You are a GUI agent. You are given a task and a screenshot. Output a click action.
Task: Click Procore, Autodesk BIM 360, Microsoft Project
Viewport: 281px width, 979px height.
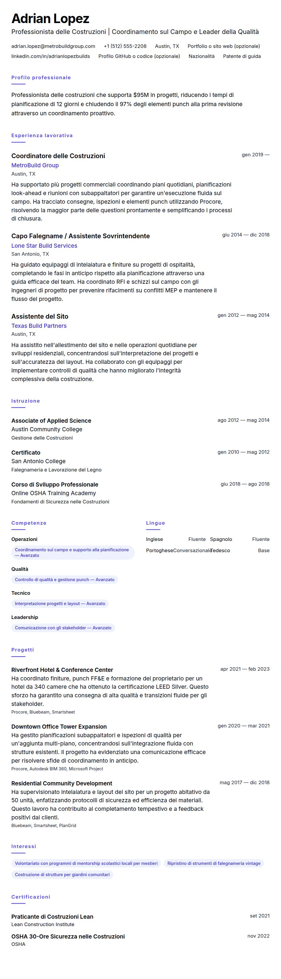[57, 769]
